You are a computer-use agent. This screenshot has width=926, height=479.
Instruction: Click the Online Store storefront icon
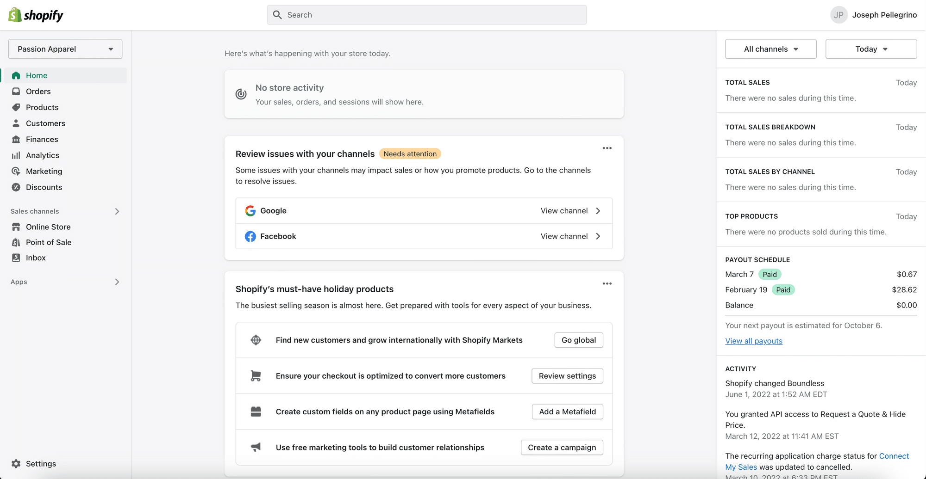(16, 227)
